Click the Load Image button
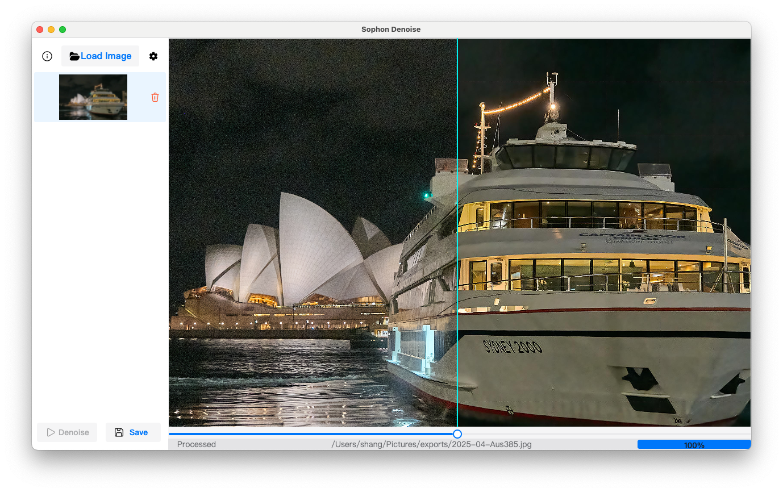This screenshot has height=492, width=783. click(x=100, y=56)
